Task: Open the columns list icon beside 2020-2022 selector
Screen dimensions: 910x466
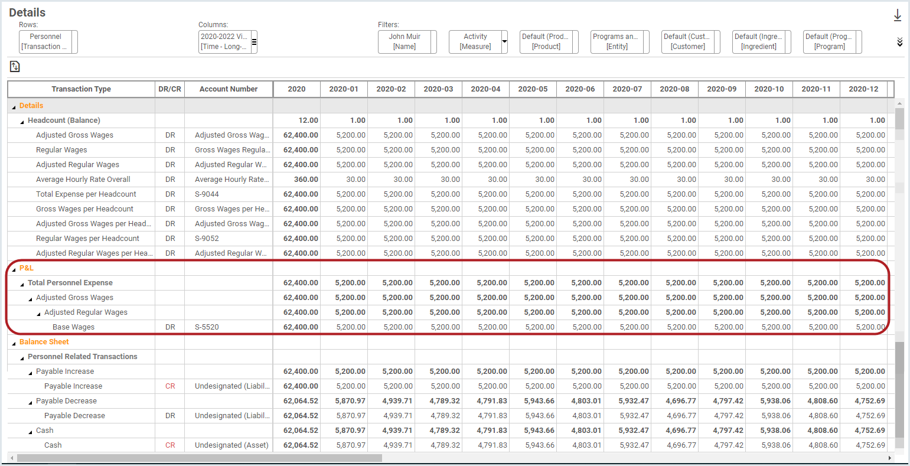Action: click(254, 42)
